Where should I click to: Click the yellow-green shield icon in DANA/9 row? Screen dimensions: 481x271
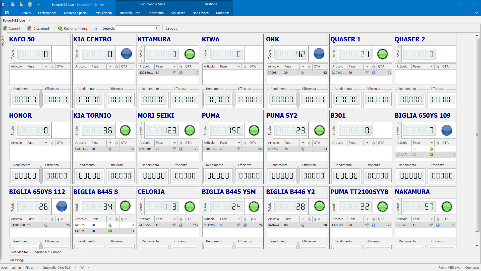coord(431,155)
